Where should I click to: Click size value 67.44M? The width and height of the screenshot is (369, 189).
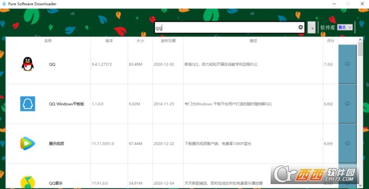pyautogui.click(x=136, y=144)
